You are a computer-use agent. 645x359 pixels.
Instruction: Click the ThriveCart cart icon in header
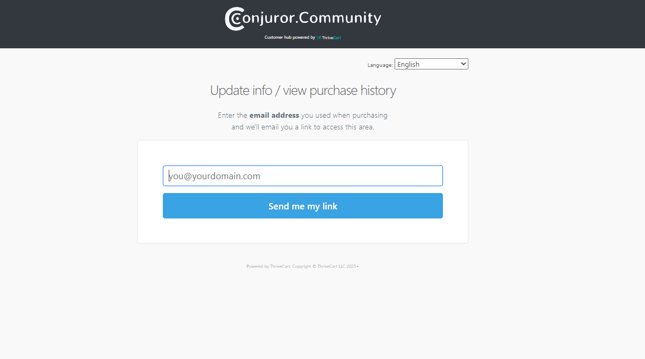click(x=318, y=38)
